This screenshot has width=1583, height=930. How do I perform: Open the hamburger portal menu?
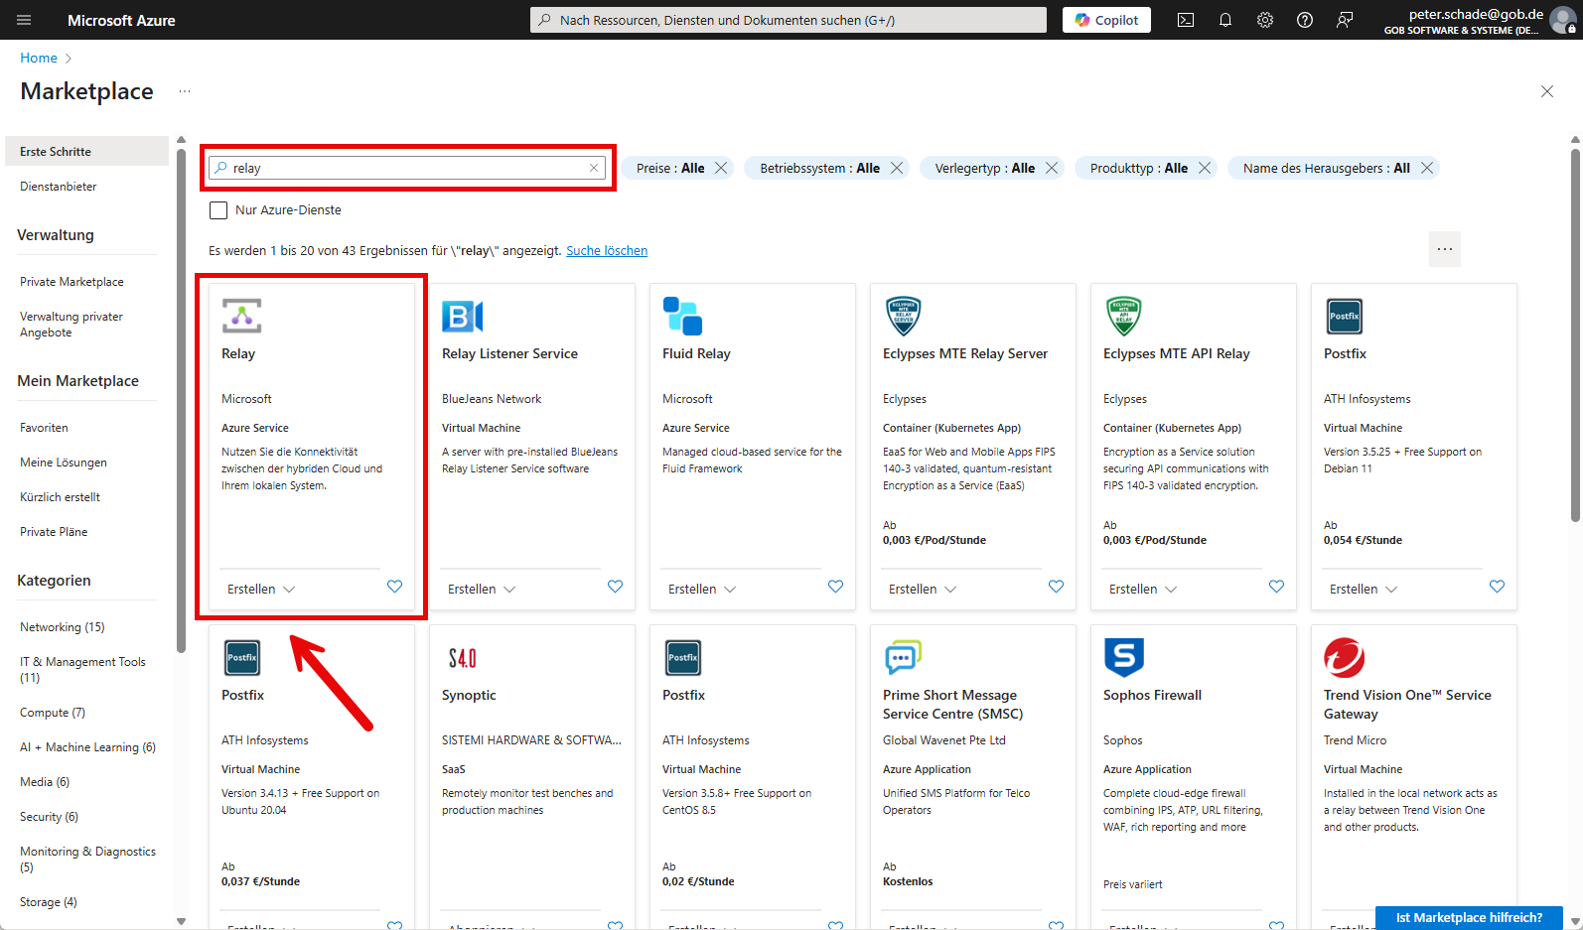[24, 20]
